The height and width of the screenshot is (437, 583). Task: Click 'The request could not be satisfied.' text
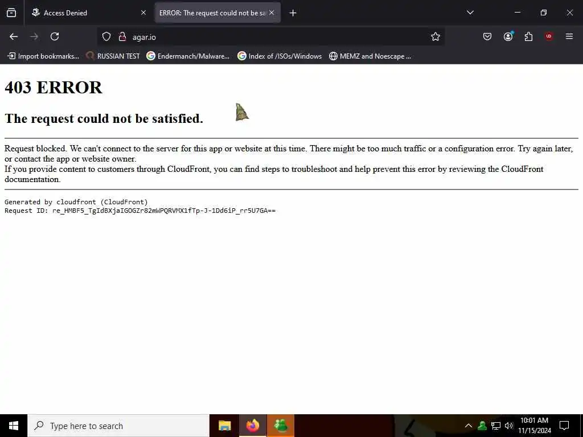(104, 118)
